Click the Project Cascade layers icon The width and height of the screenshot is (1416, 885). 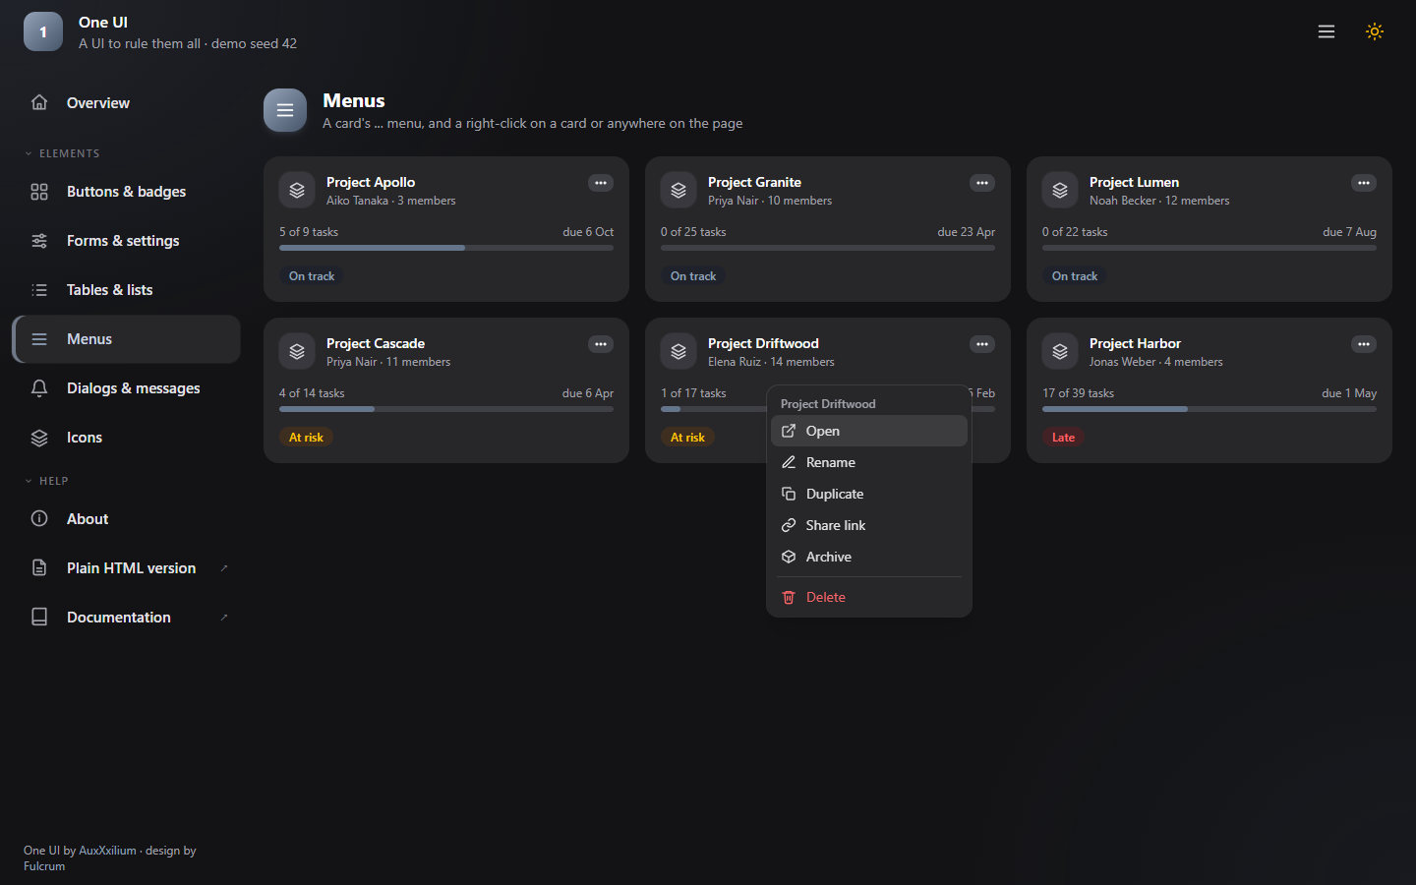pos(297,352)
